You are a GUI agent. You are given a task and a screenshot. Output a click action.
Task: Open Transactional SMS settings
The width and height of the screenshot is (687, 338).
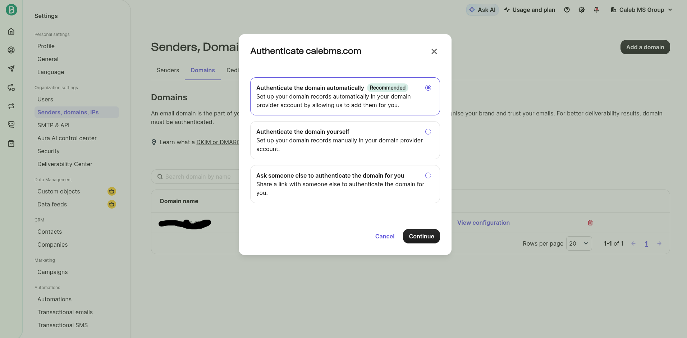point(63,325)
